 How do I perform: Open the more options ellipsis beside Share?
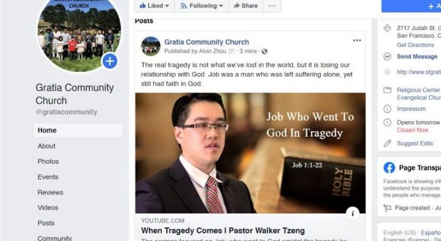coord(272,5)
